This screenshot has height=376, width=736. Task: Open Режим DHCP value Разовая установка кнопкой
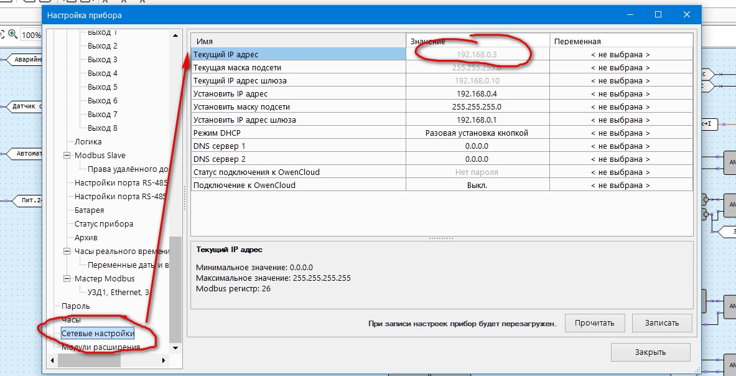pyautogui.click(x=477, y=133)
